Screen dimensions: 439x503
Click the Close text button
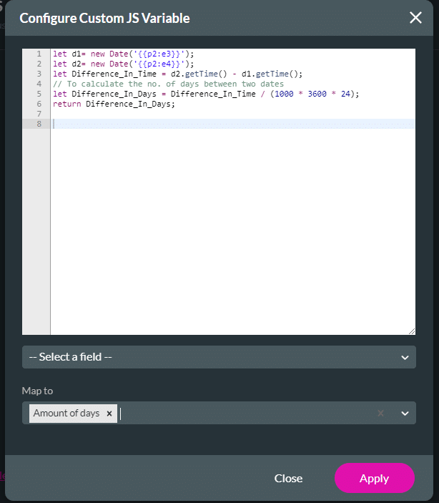point(288,478)
